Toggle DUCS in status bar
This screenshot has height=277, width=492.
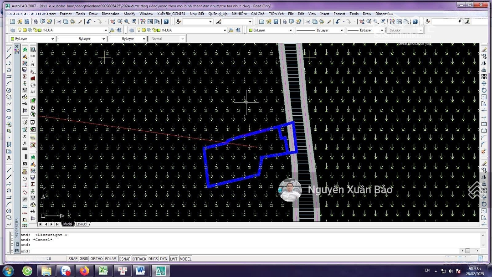[x=153, y=259]
